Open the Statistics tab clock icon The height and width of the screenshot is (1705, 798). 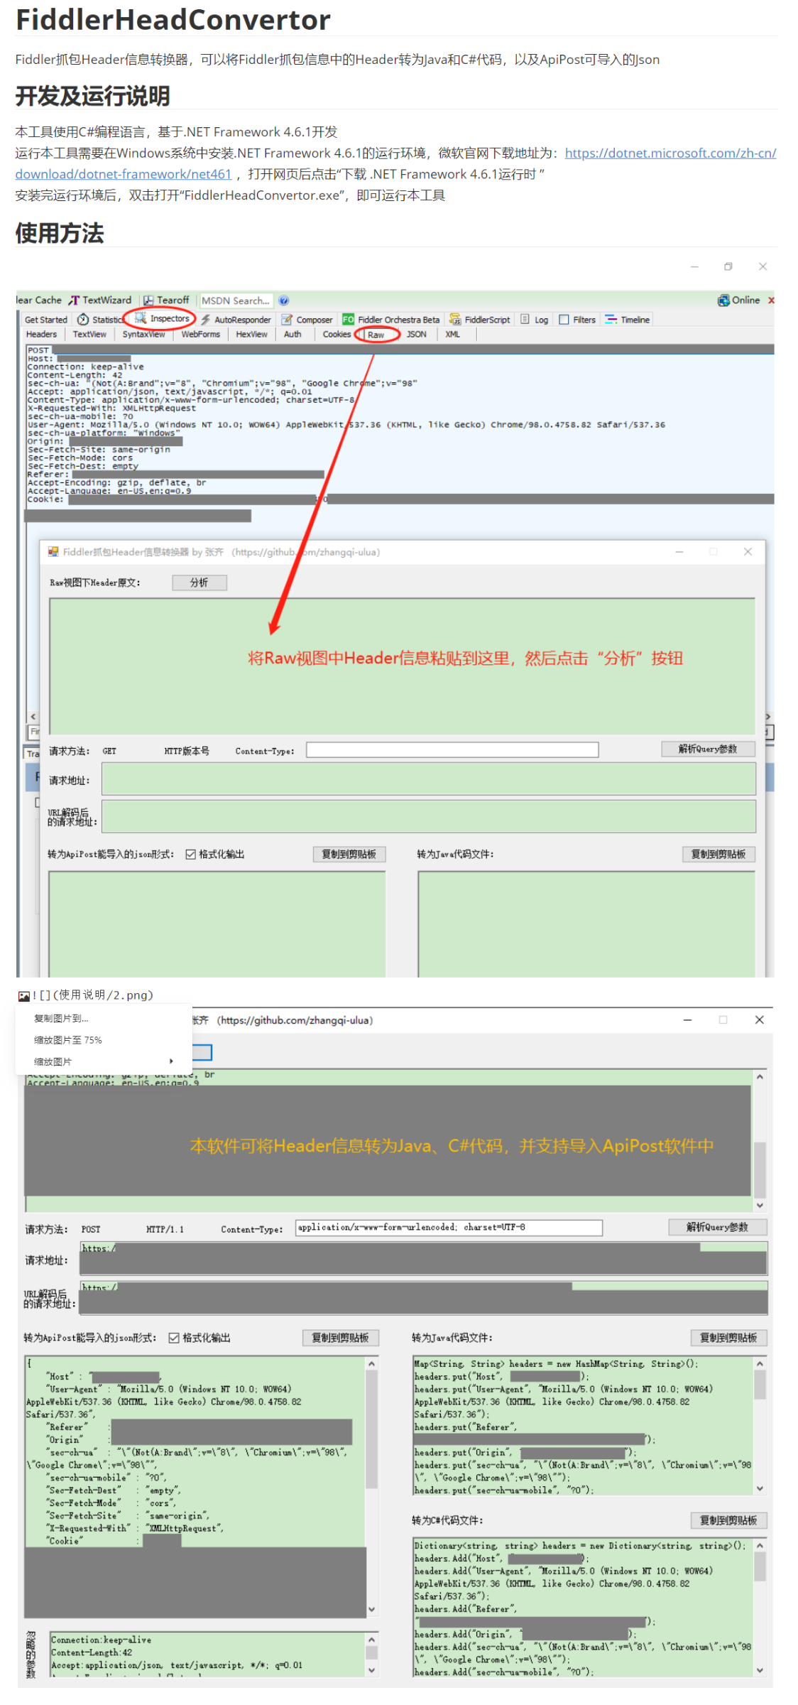pyautogui.click(x=83, y=320)
